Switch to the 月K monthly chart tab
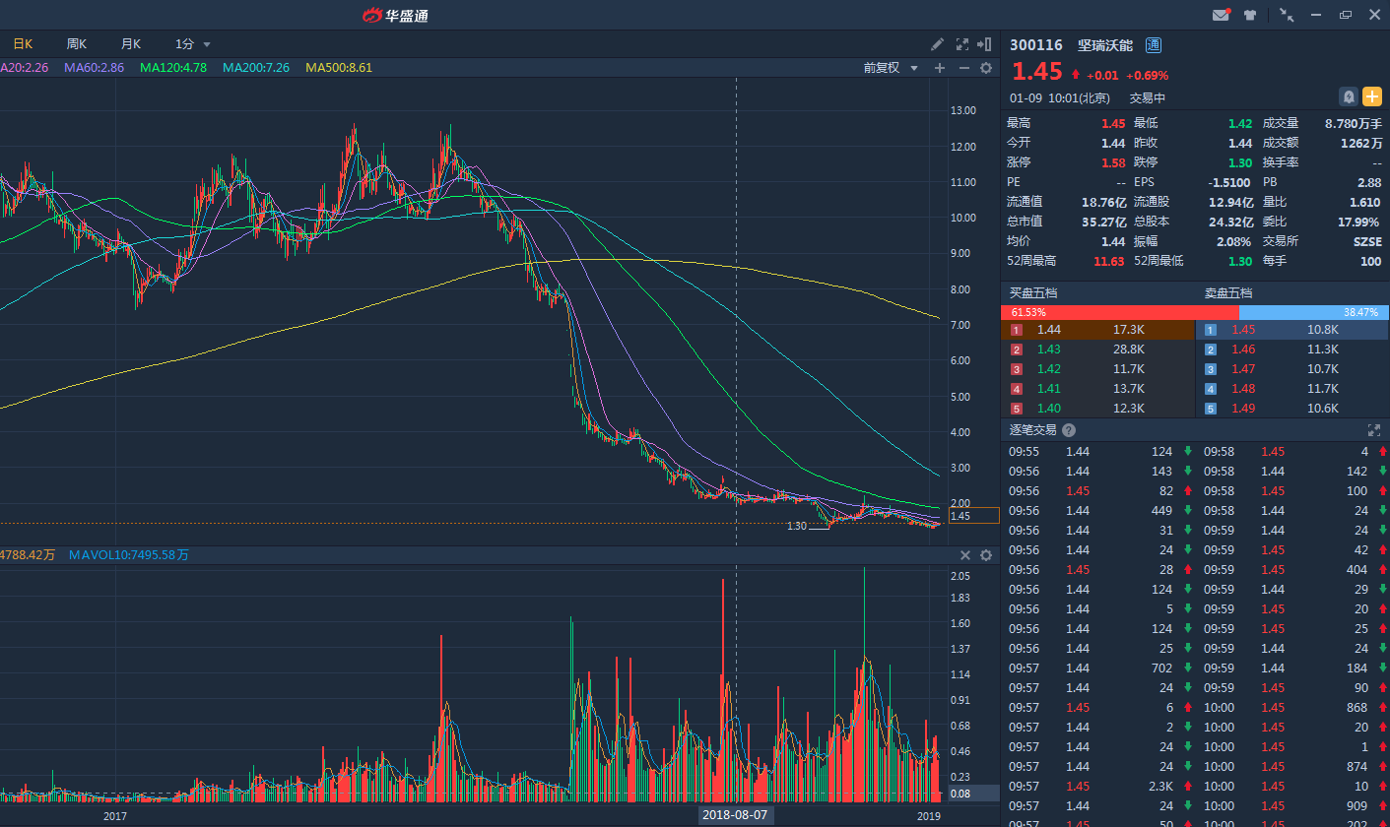Image resolution: width=1390 pixels, height=827 pixels. [130, 44]
